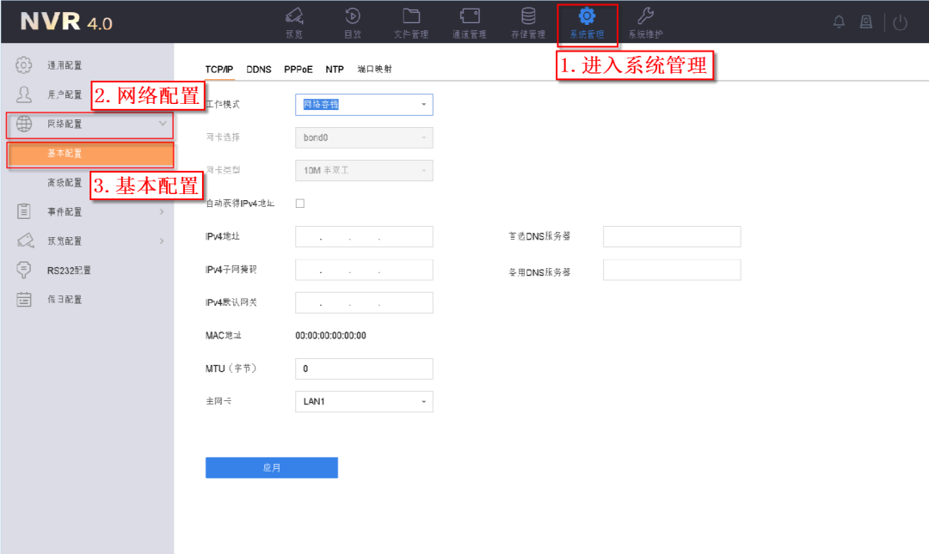
Task: Open the 回放 playback icon
Action: click(353, 17)
